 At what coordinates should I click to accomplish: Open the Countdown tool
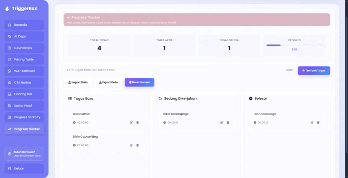(x=24, y=48)
